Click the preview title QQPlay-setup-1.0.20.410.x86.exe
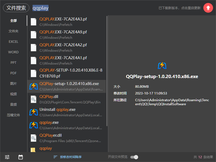Screen dimensions: 216x162 [162, 76]
